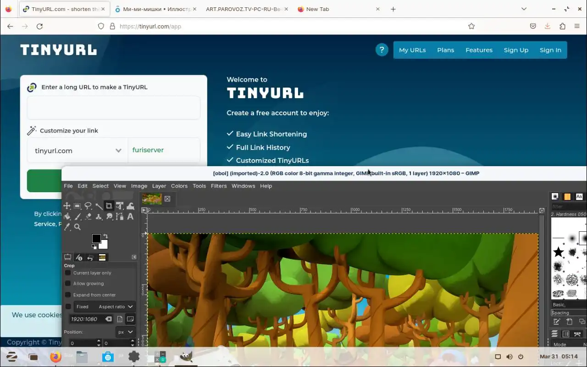This screenshot has height=367, width=587.
Task: Create a new brush
Action: 569,322
